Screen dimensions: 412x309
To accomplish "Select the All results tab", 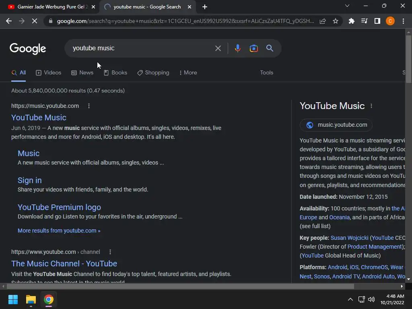I will (x=19, y=73).
